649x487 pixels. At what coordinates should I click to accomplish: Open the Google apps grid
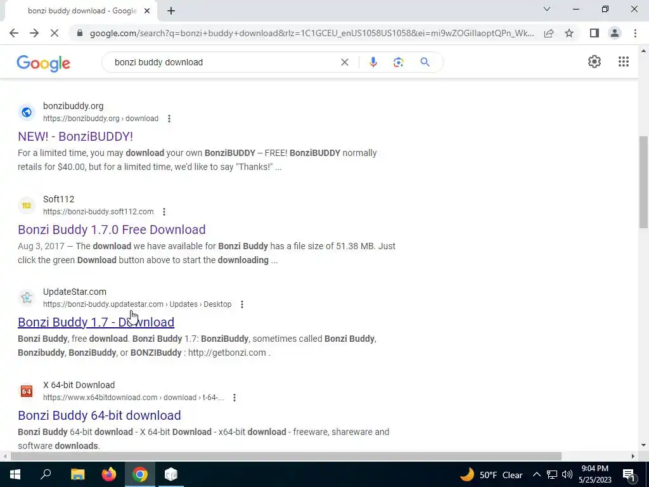pyautogui.click(x=624, y=62)
